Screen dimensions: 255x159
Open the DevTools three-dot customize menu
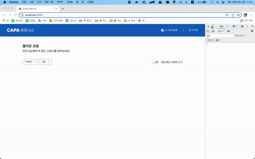(247, 26)
